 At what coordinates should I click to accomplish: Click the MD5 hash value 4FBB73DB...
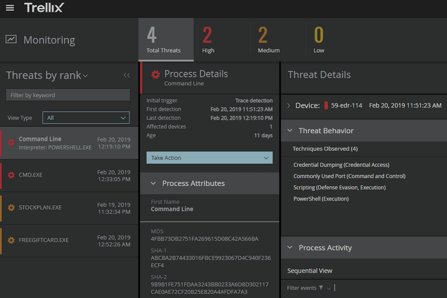tap(204, 239)
